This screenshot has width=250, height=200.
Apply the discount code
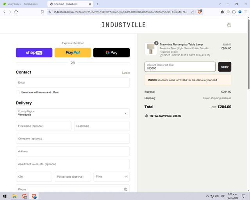click(x=225, y=67)
